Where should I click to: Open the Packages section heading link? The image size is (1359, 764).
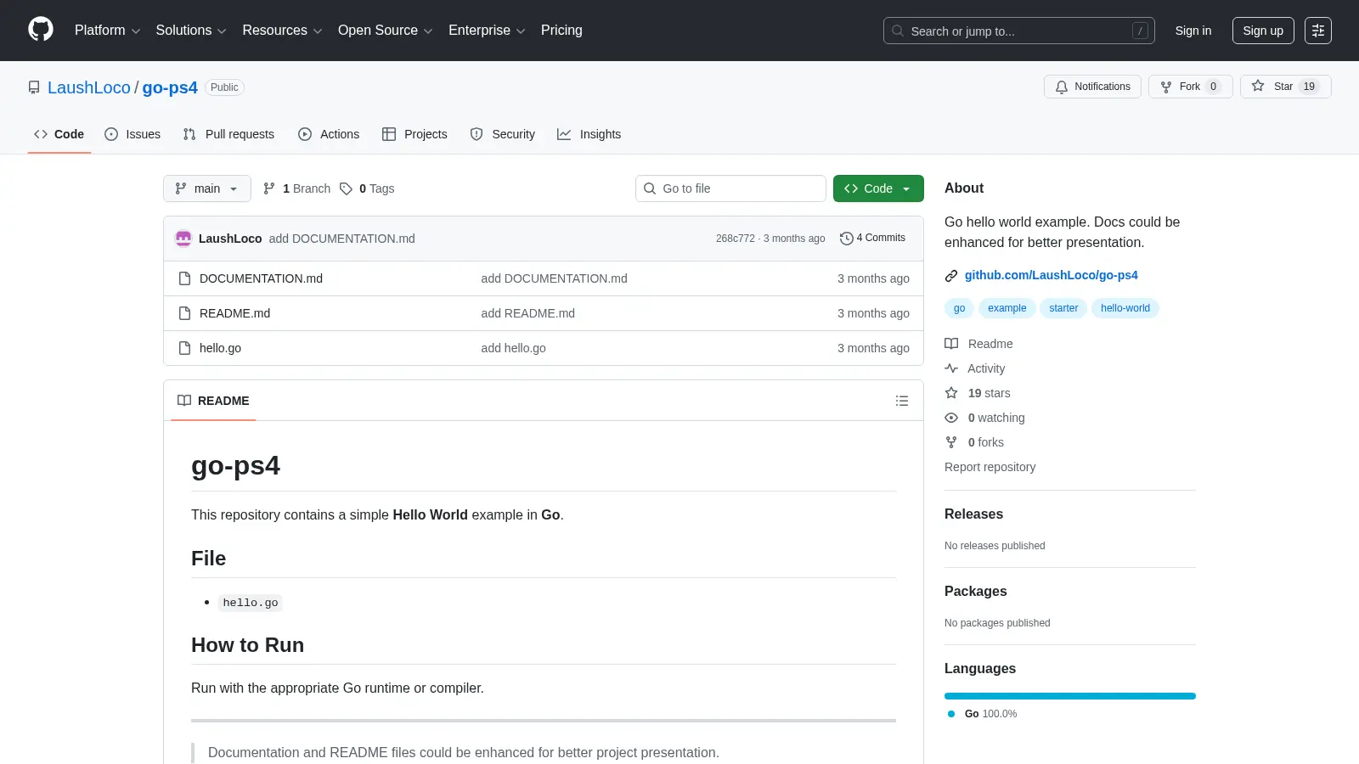point(976,592)
